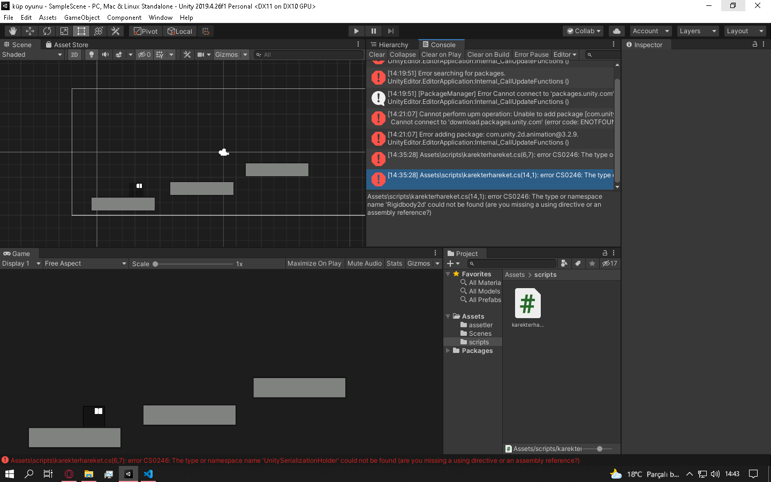Expand the Packages folder tree
Viewport: 771px width, 482px height.
[x=448, y=351]
